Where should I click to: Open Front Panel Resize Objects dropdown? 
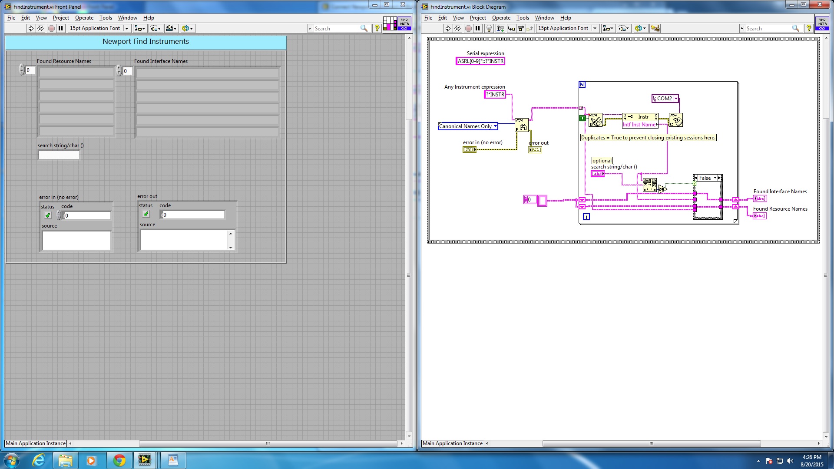click(171, 28)
